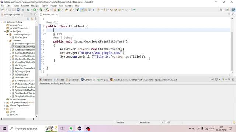Open the Run menu

pos(61,5)
